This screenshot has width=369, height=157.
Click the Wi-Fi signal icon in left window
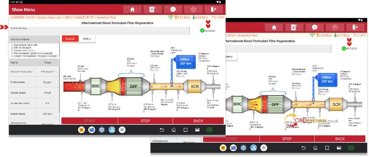[170, 17]
